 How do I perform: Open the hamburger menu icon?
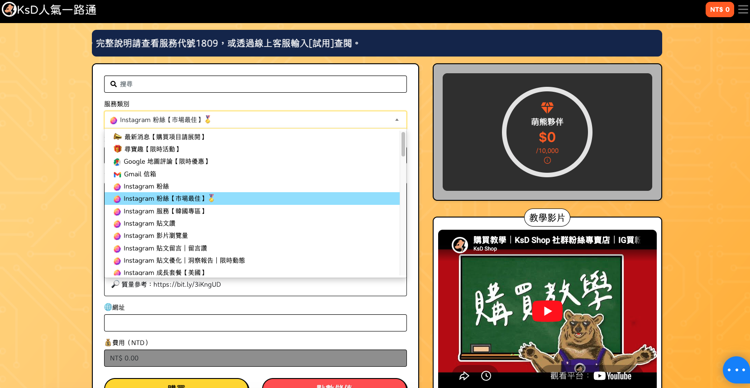[x=743, y=9]
